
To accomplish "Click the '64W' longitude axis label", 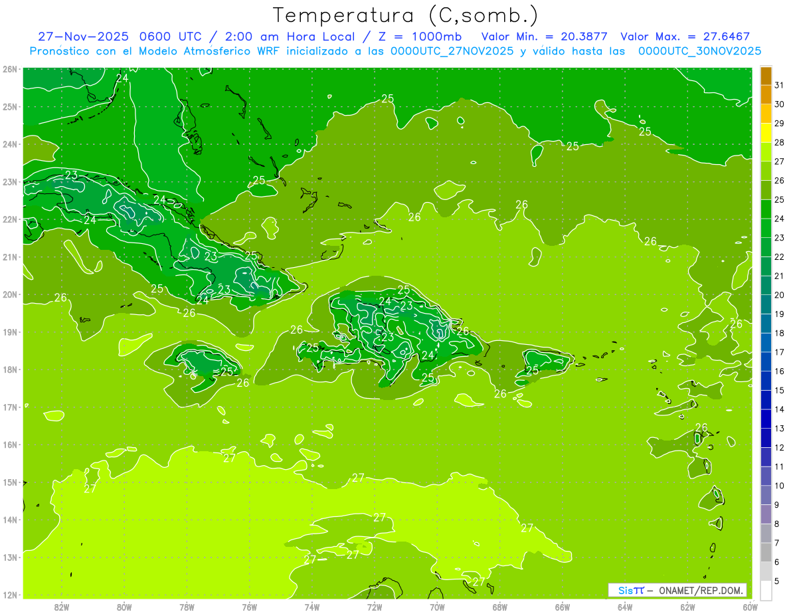I will (x=625, y=606).
